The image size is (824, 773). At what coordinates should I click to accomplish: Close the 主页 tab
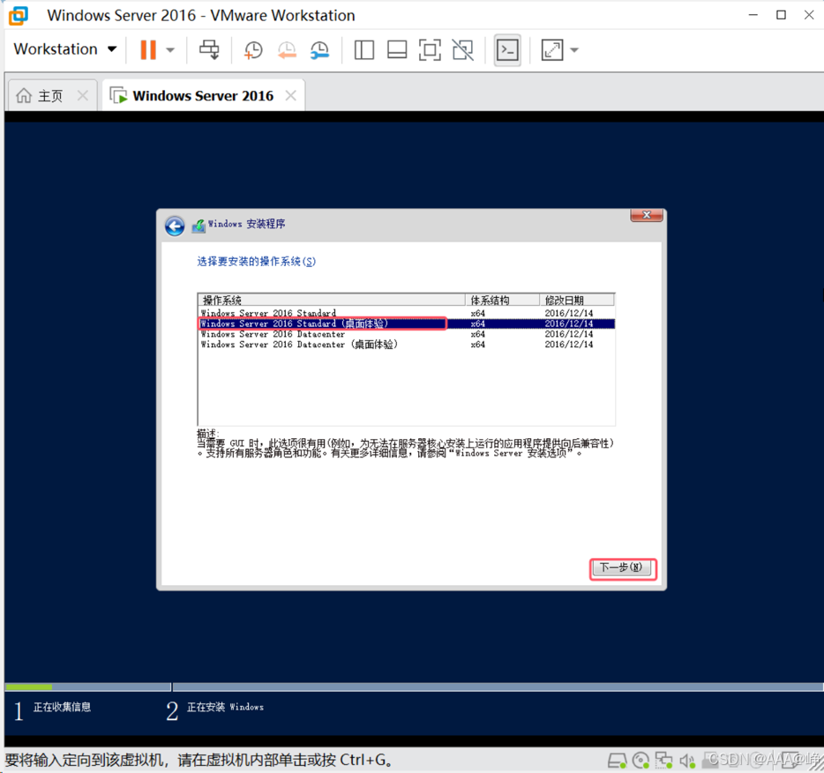pos(83,95)
